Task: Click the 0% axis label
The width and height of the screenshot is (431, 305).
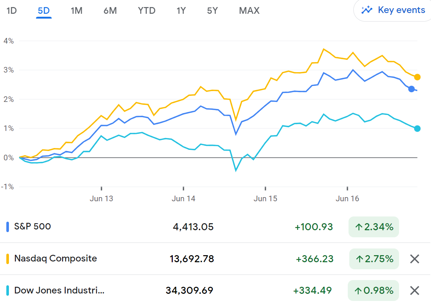Action: [x=9, y=158]
